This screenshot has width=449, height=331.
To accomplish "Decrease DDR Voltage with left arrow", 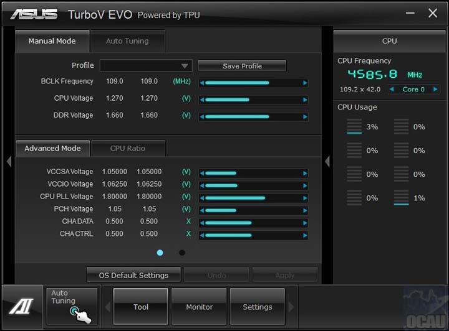I will (x=202, y=117).
